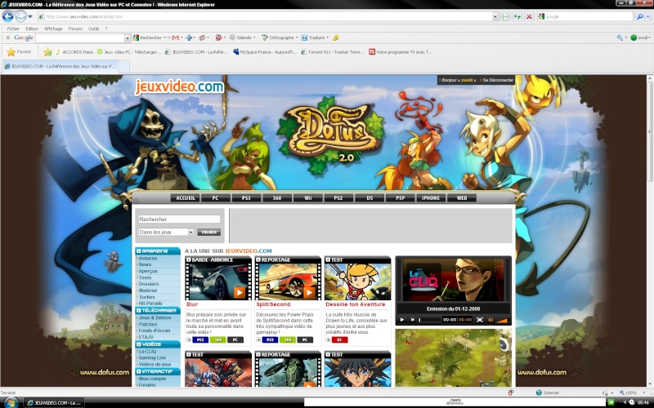Toggle fullscreen on the video player
This screenshot has height=408, width=654.
(x=480, y=320)
